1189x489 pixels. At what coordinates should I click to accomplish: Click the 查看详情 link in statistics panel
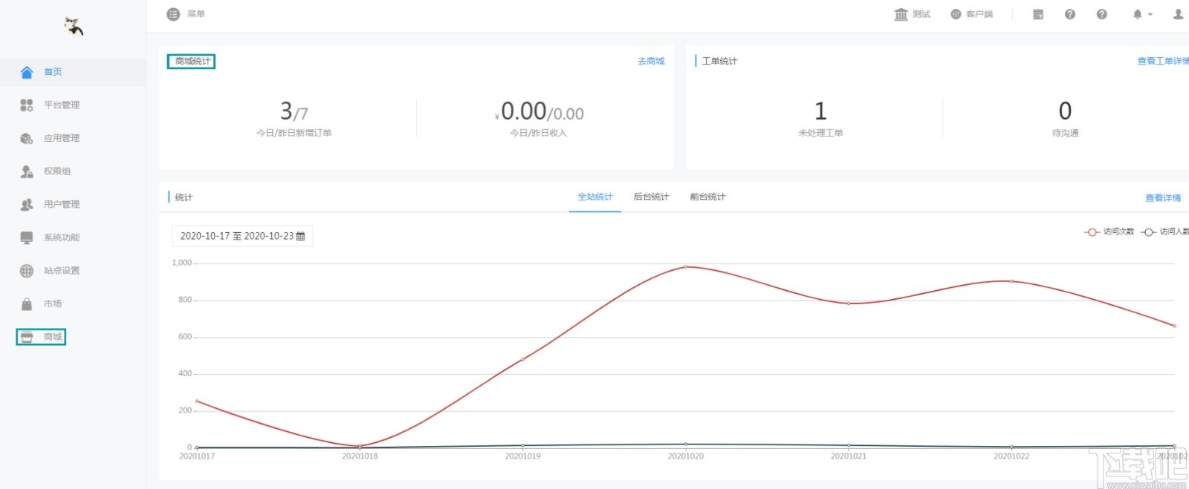point(1163,198)
